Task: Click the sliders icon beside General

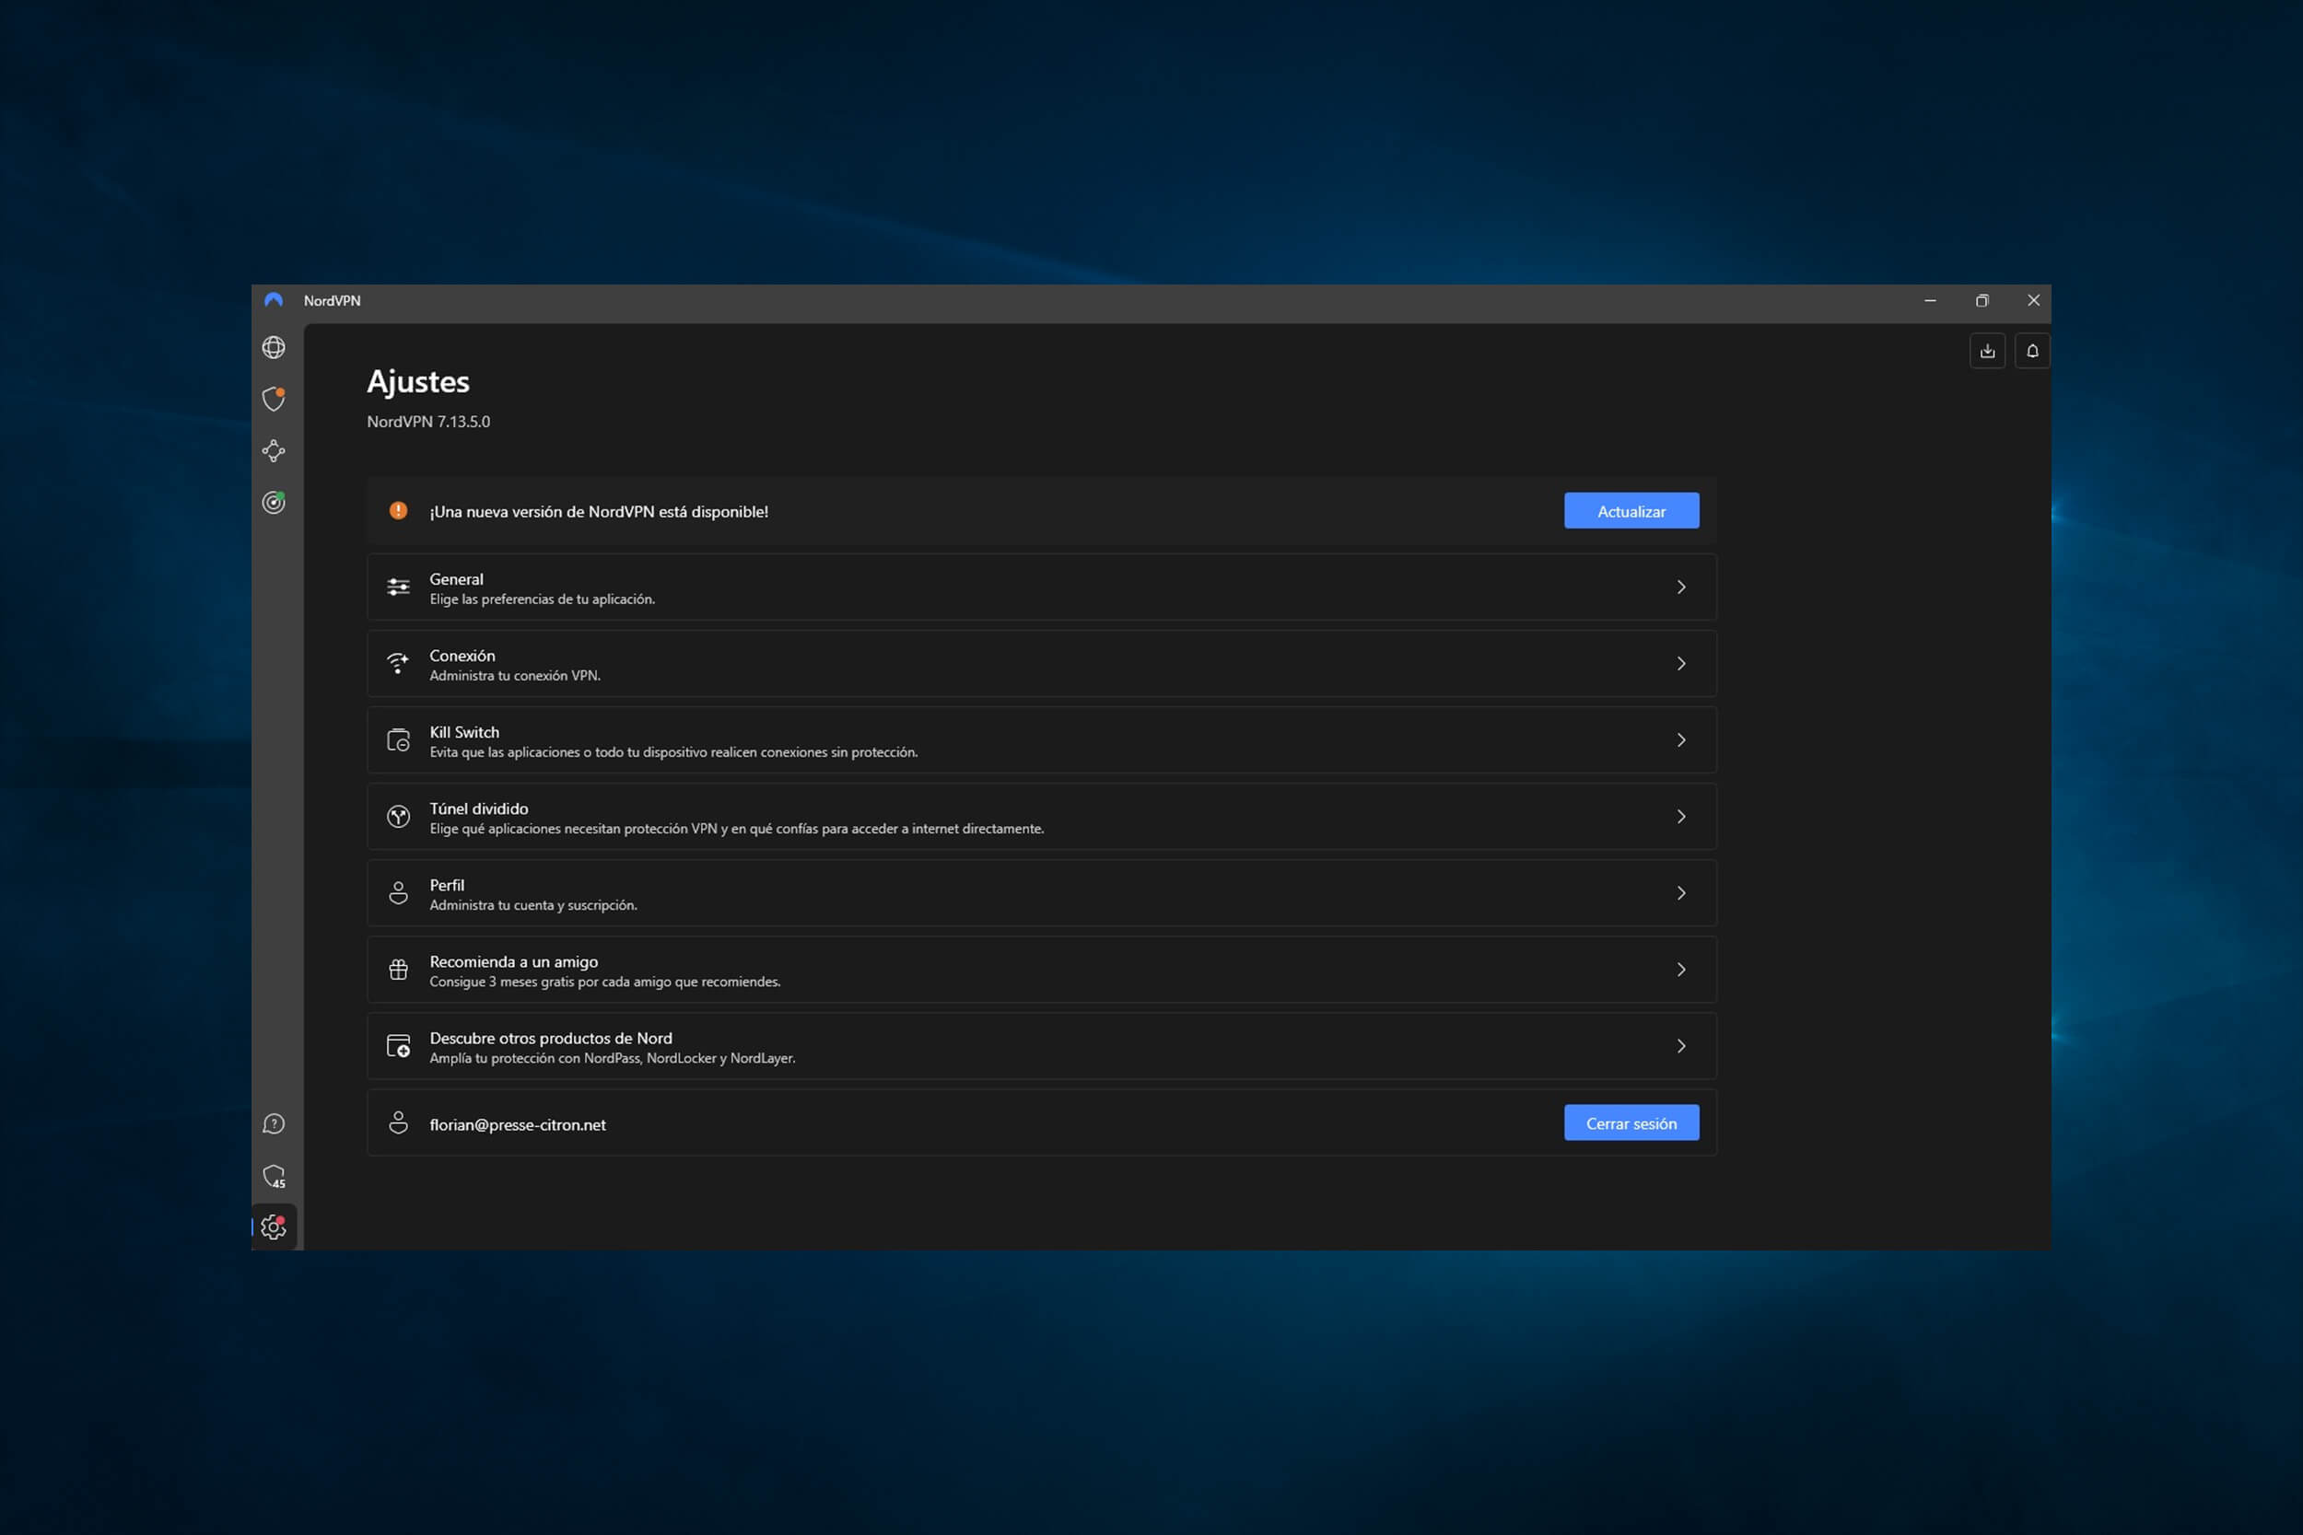Action: coord(399,587)
